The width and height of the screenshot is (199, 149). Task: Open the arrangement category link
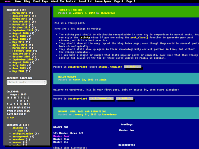pos(21,137)
